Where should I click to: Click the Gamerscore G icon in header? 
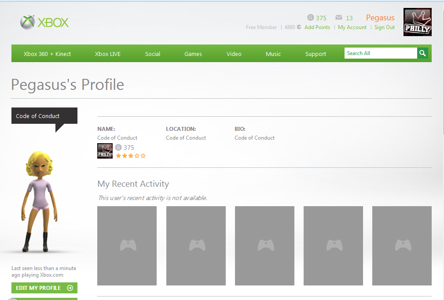click(x=310, y=18)
